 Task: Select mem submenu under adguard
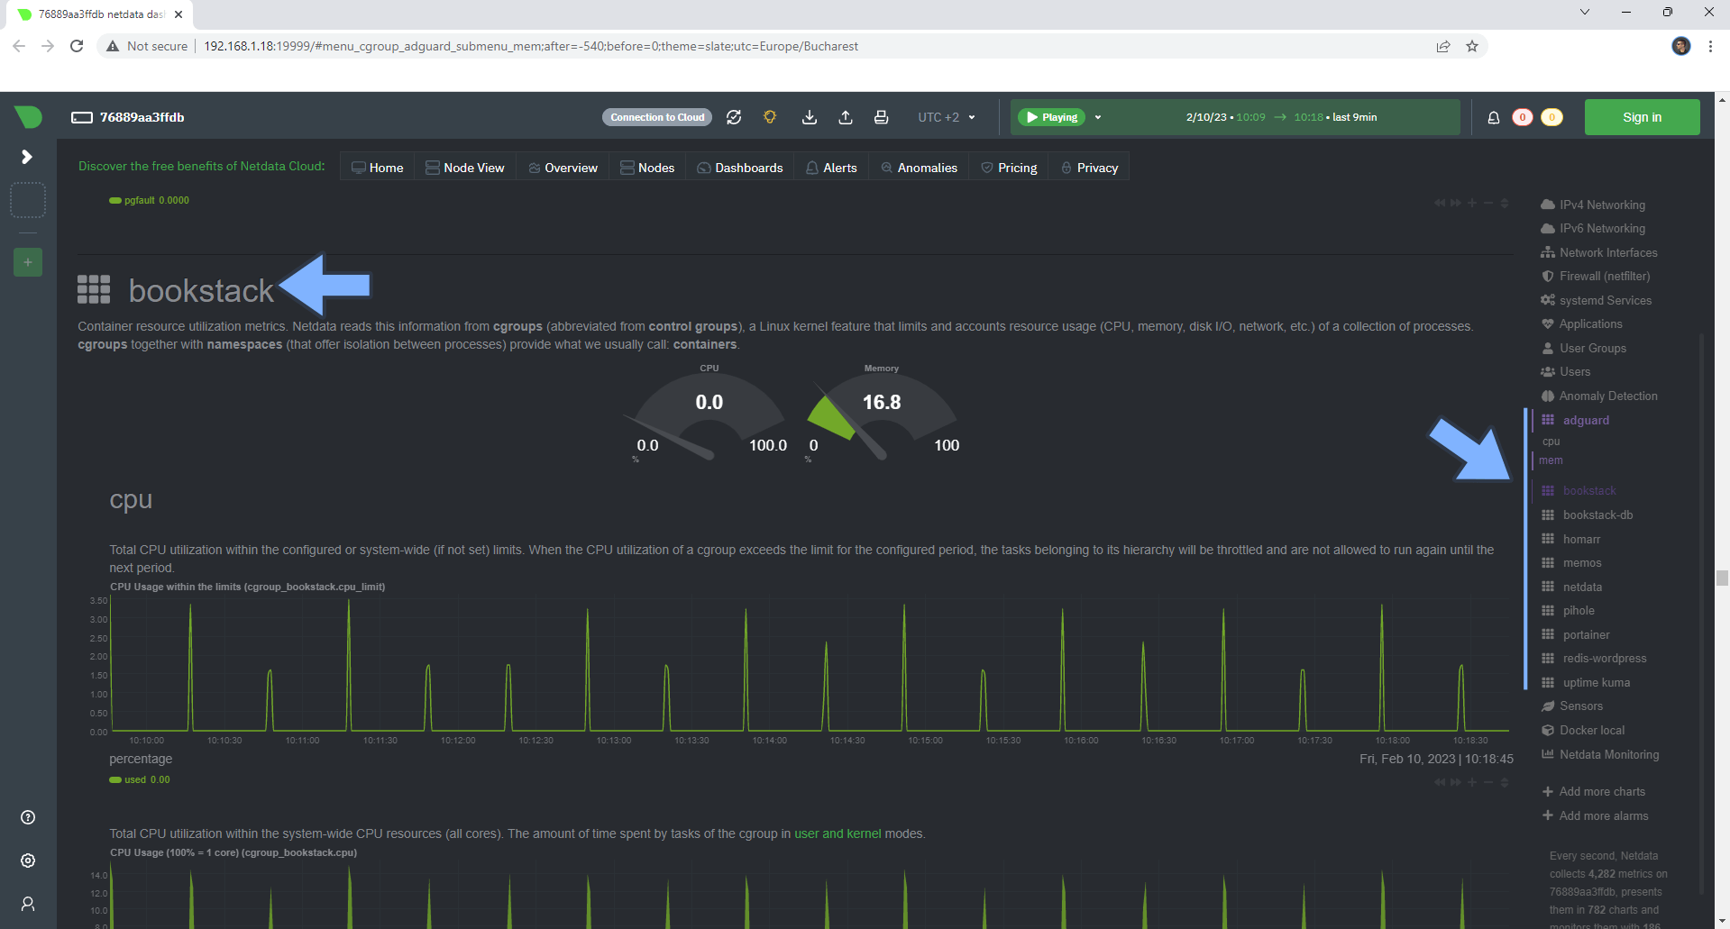[x=1551, y=460]
